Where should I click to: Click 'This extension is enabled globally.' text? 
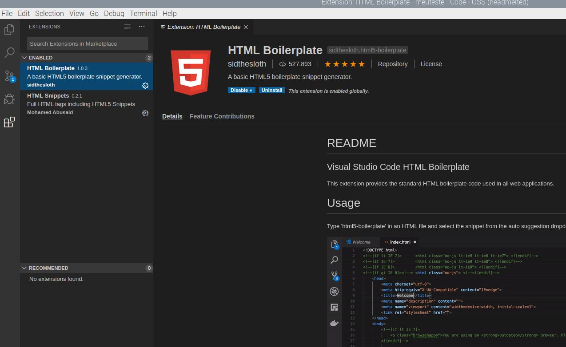329,91
